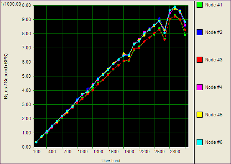Screen dimensions: 231x164
Task: Click the 4.00 y-axis value
Action: [x=27, y=90]
